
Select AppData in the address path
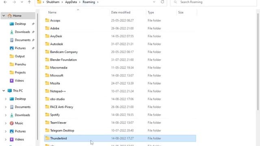coord(71,2)
